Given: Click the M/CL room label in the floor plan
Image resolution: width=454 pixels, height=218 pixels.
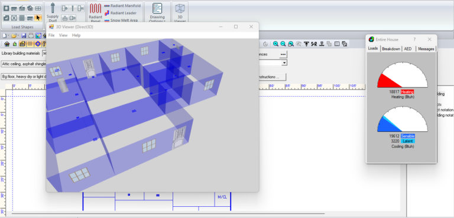Looking at the screenshot, I should 222,197.
